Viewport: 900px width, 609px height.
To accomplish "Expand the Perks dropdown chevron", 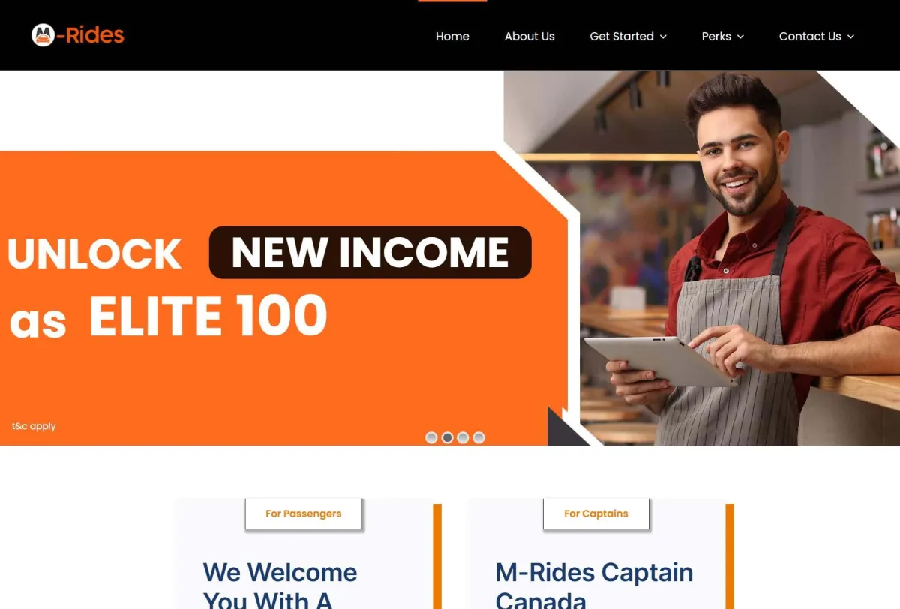I will click(x=740, y=37).
